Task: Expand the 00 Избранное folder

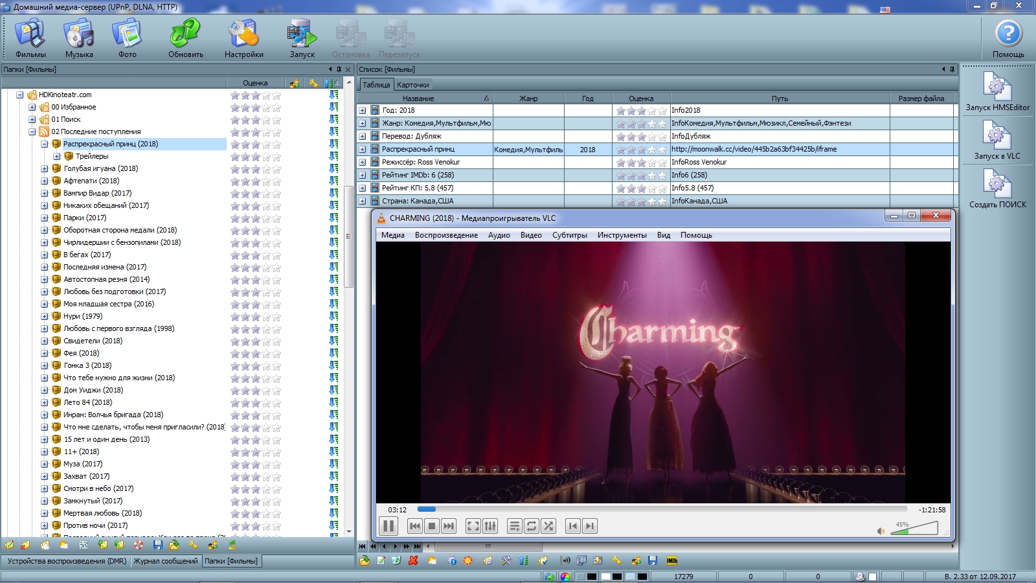Action: tap(32, 108)
